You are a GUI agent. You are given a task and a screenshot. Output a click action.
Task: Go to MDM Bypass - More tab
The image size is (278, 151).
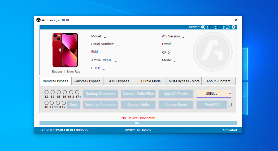[184, 81]
